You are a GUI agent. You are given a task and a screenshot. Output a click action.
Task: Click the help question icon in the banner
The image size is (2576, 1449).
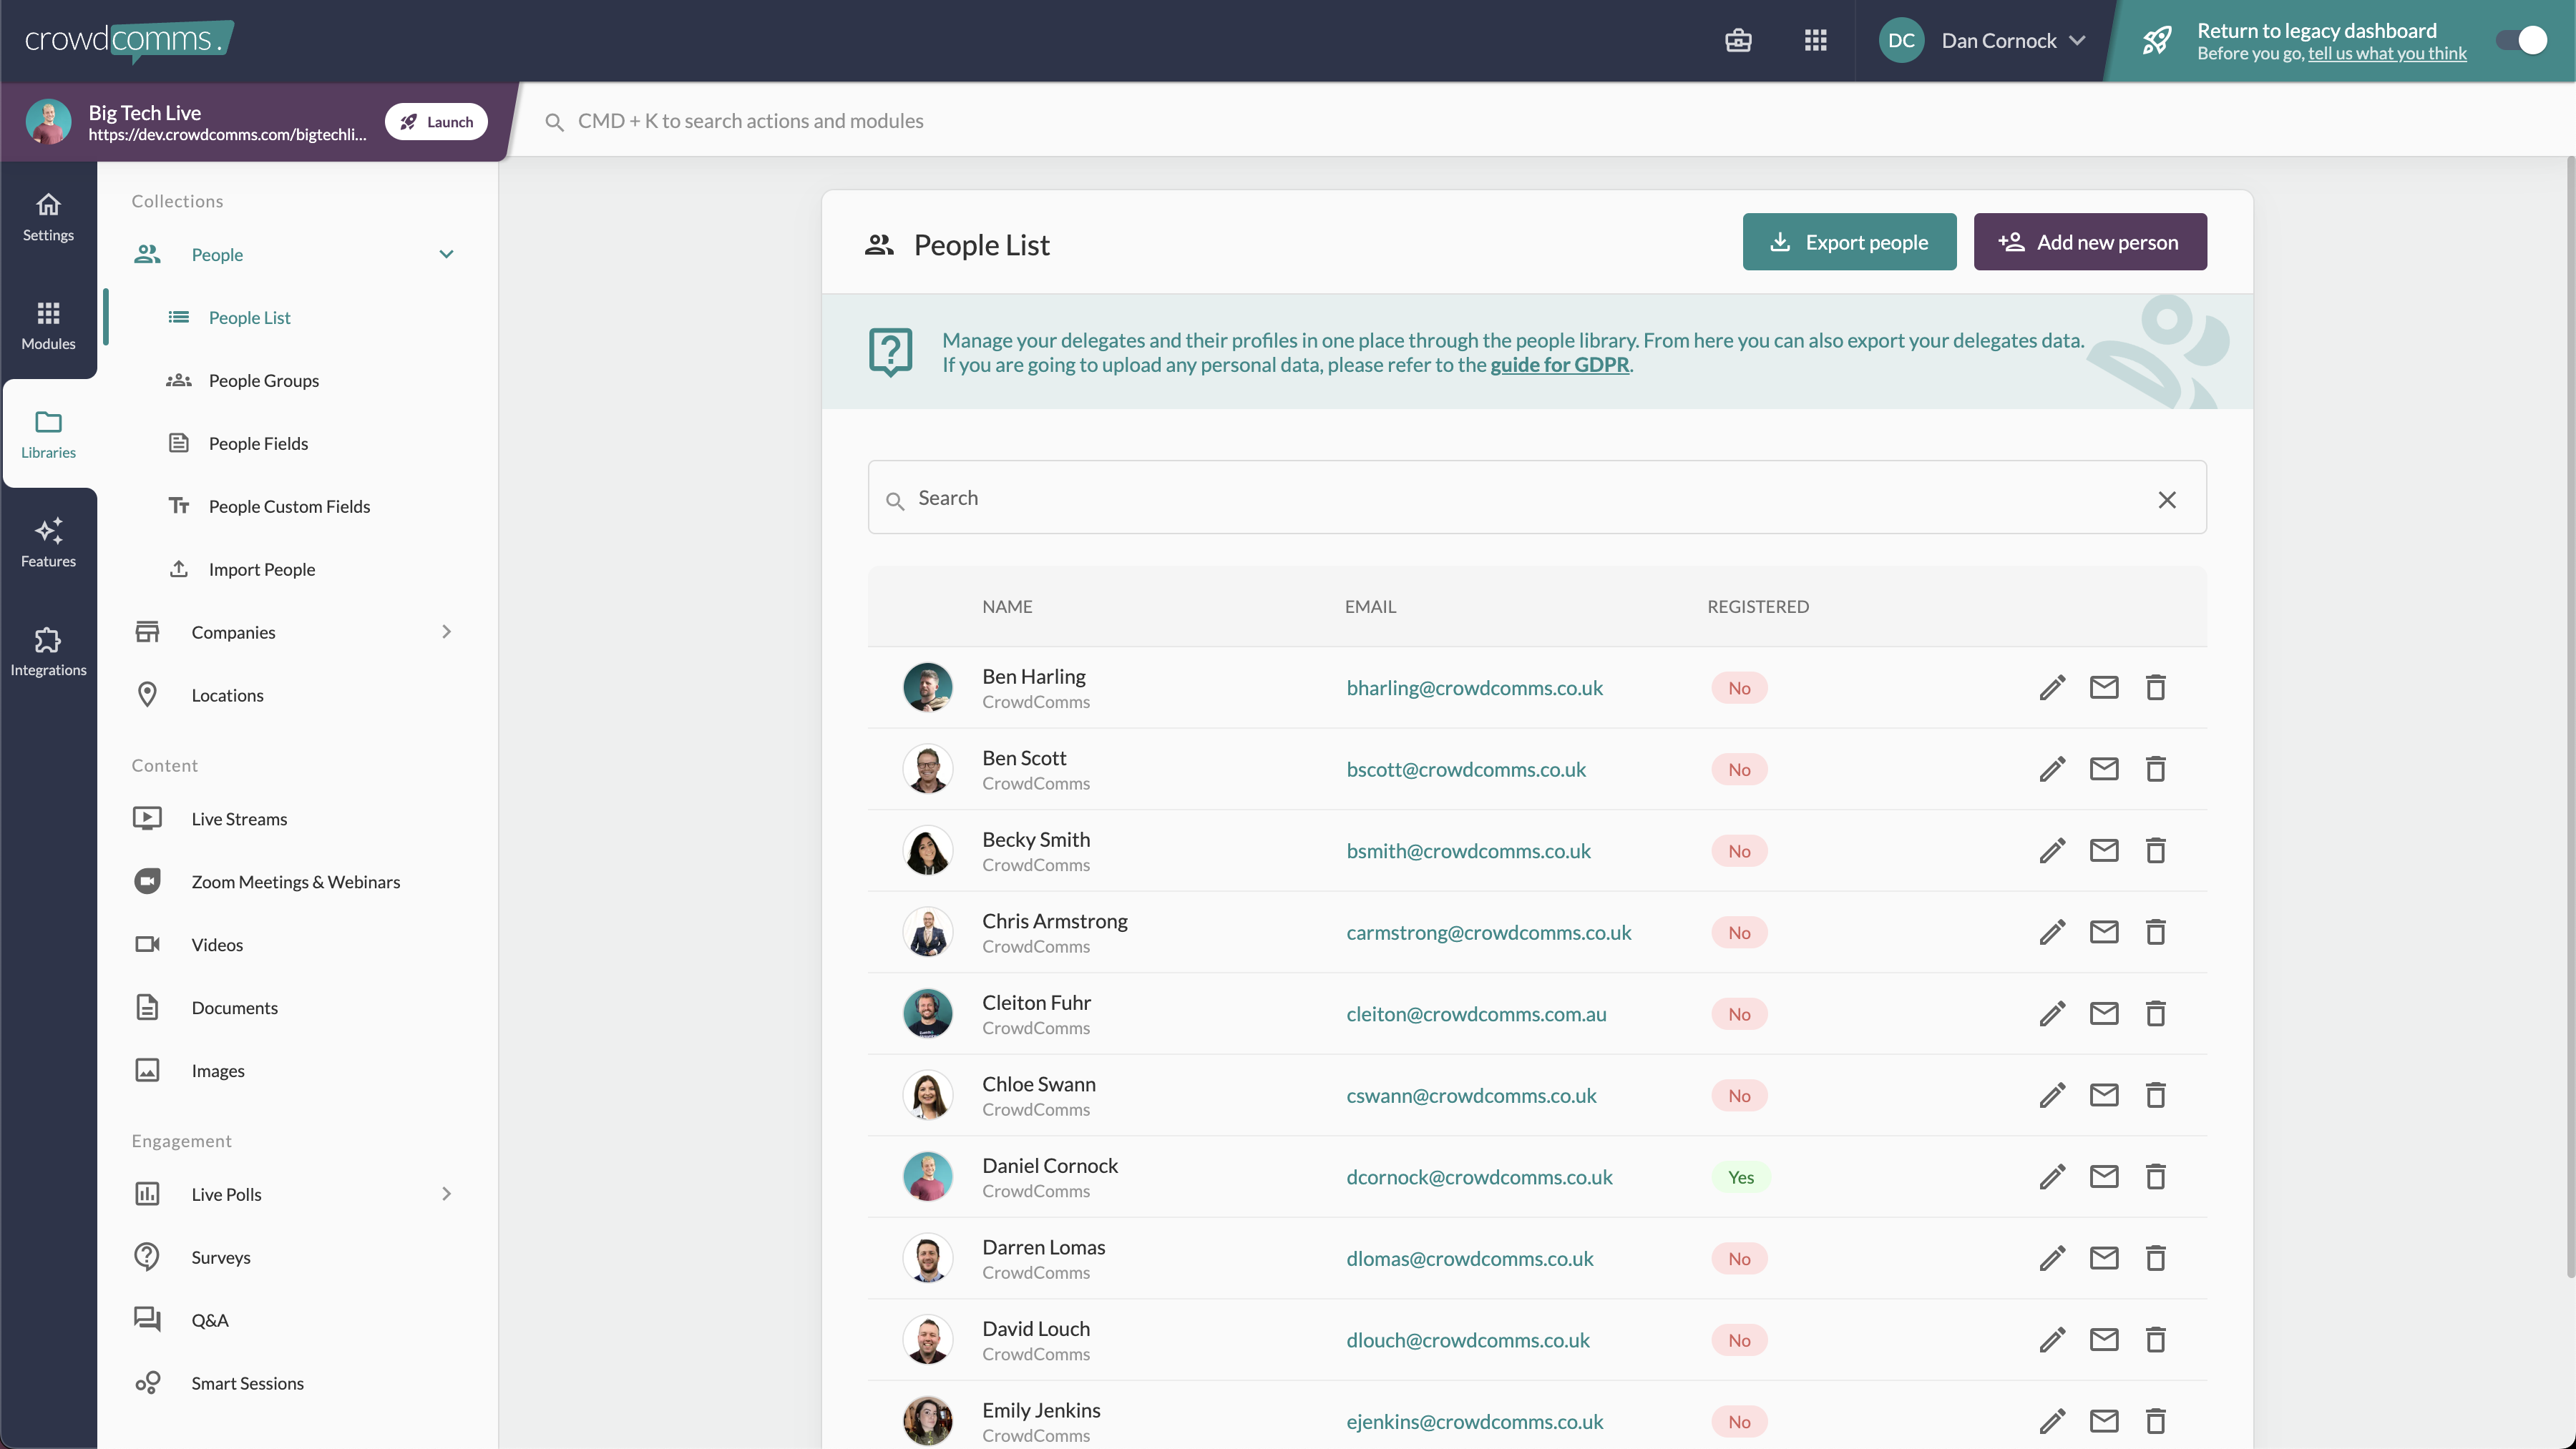pos(890,352)
